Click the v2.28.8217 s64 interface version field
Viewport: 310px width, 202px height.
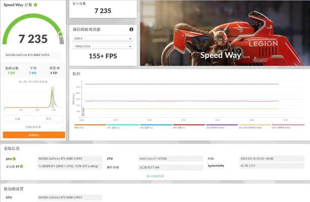pos(170,167)
